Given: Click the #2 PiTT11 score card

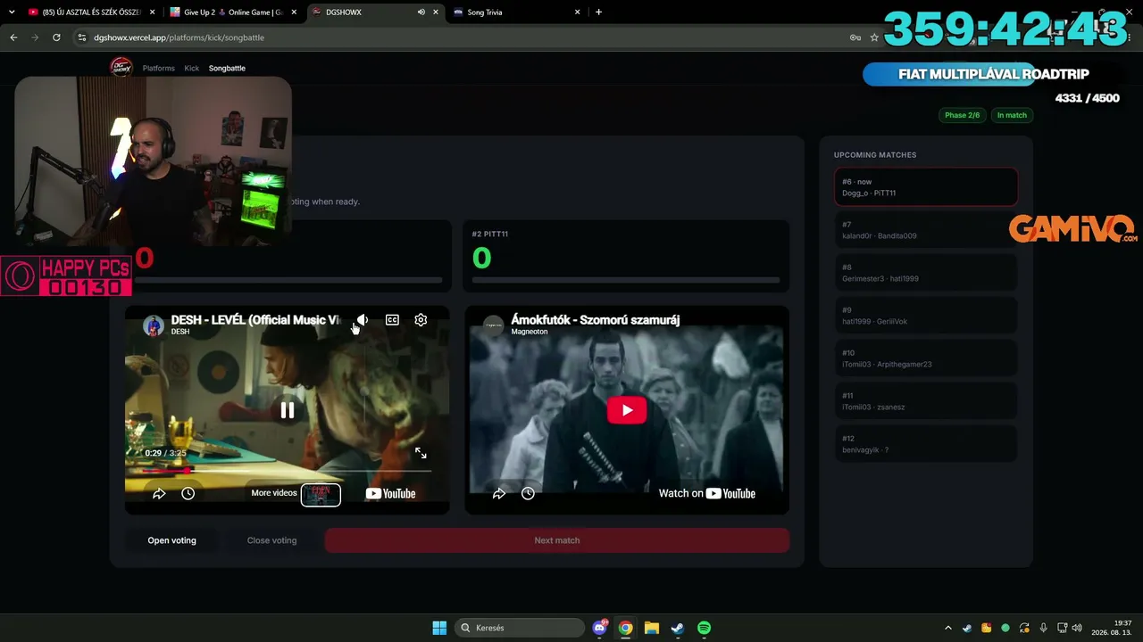Looking at the screenshot, I should click(x=627, y=256).
